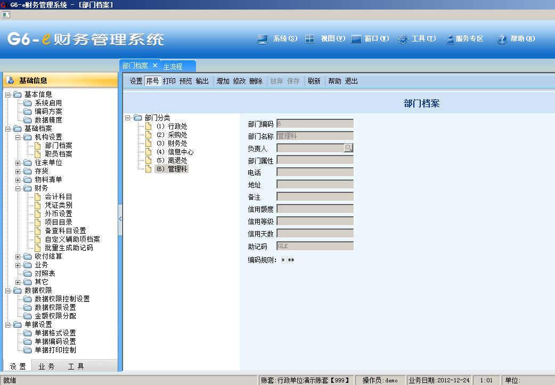Click the 帮助 question mark icon

point(501,39)
